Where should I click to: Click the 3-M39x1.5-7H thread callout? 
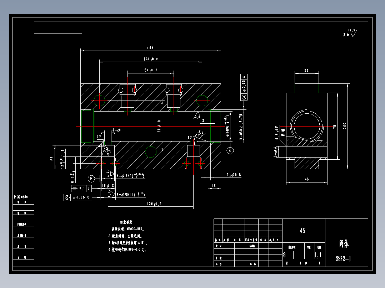241,127
